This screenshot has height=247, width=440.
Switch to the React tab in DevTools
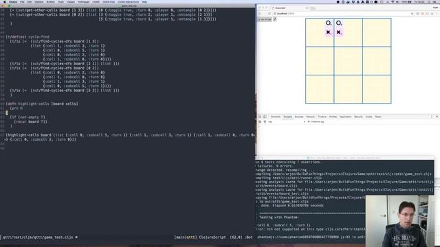[378, 117]
